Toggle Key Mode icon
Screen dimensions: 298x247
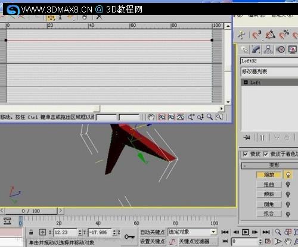click(225, 241)
